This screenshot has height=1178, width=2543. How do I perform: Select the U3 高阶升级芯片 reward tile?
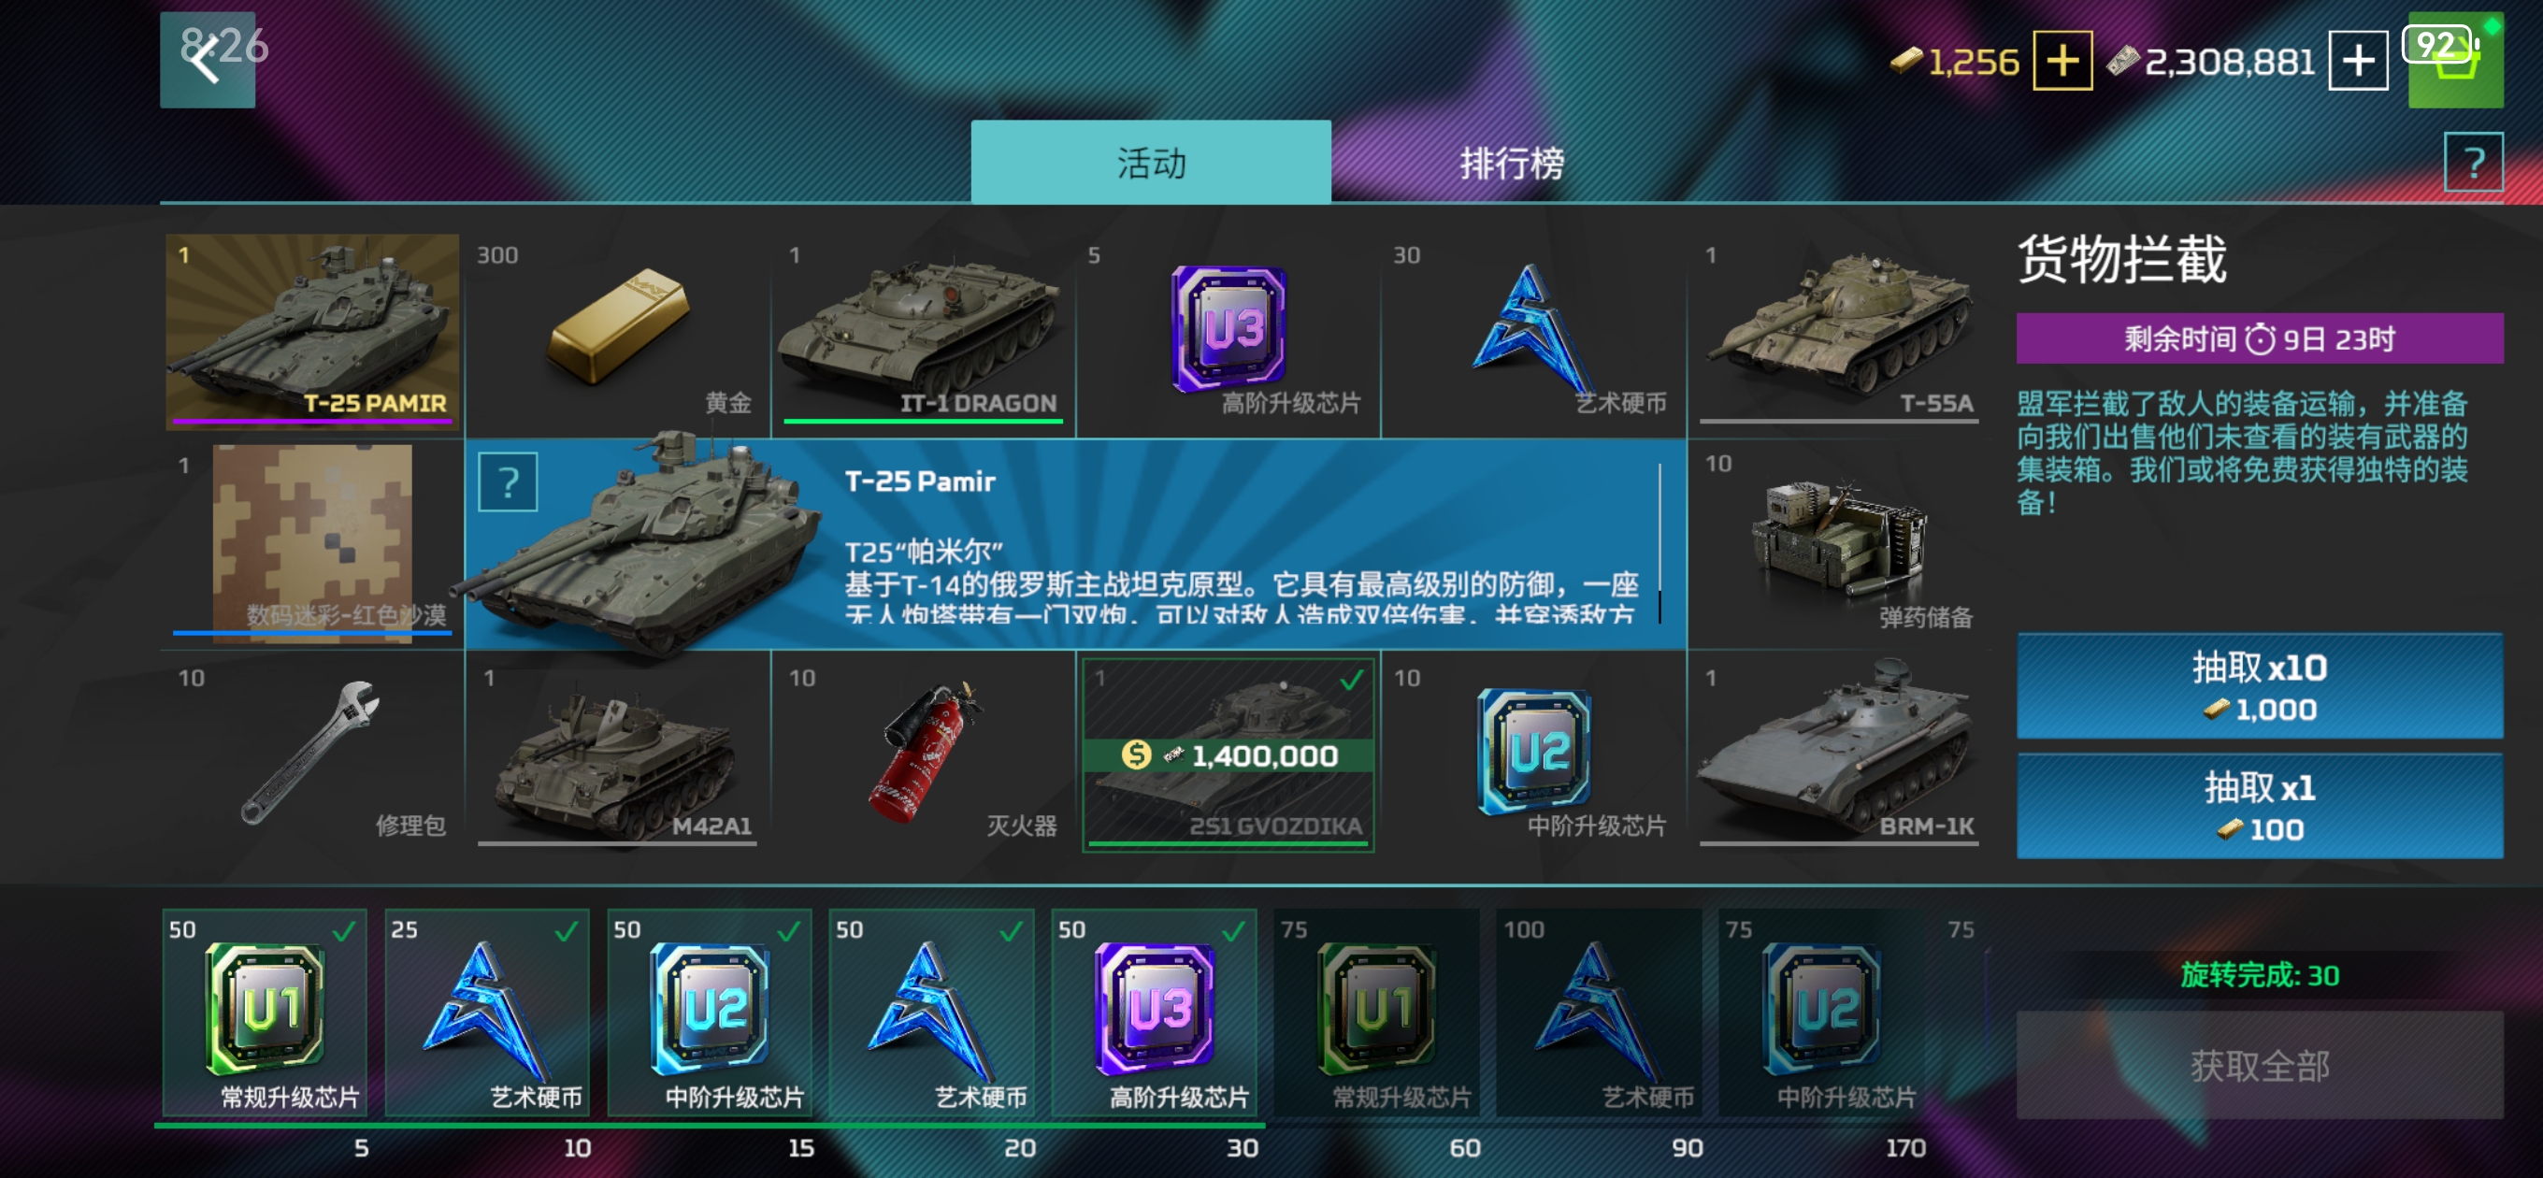tap(1228, 334)
